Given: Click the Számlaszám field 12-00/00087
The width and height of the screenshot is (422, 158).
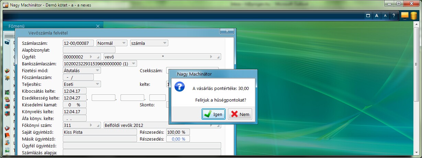Looking at the screenshot, I should (78, 43).
